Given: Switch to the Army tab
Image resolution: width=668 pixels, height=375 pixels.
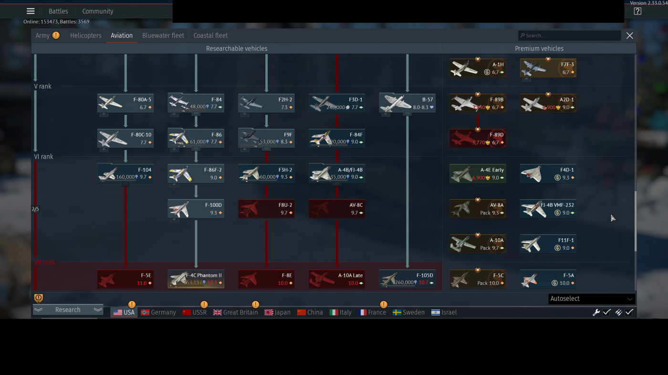Looking at the screenshot, I should [42, 35].
